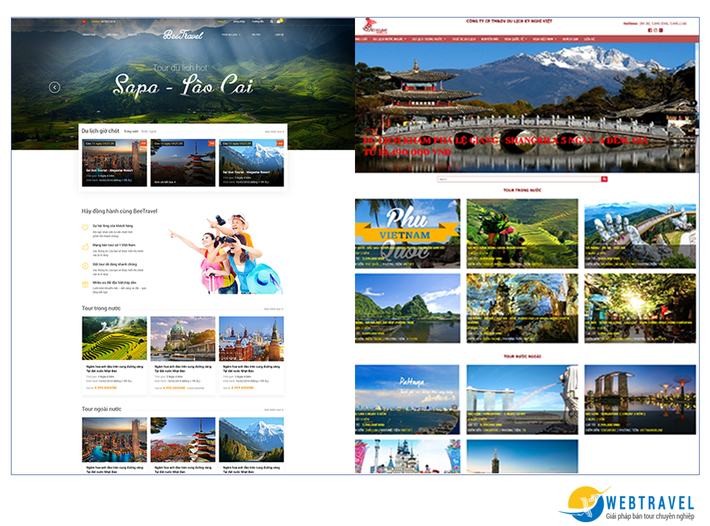Open the rice terraces tour under Tour trong nước

click(114, 355)
